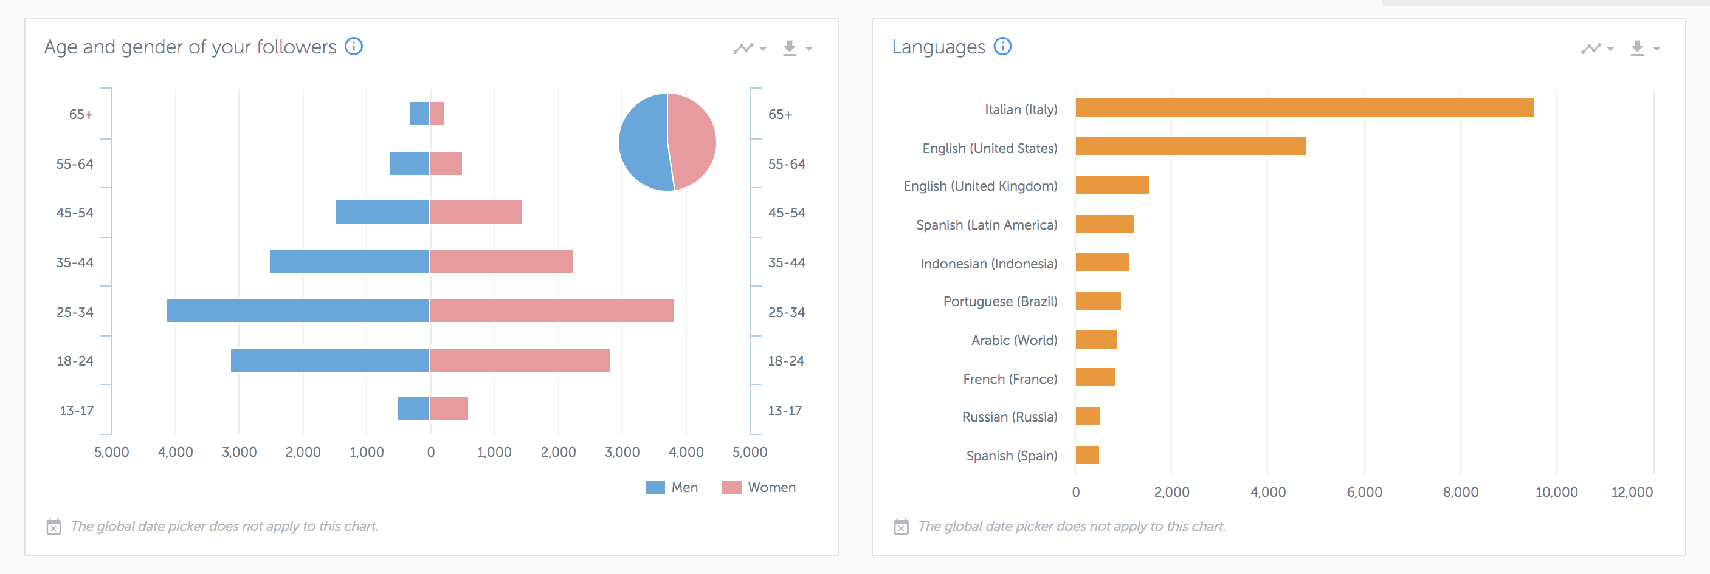This screenshot has width=1710, height=574.
Task: Open the info tooltip for Age and gender chart
Action: point(354,46)
